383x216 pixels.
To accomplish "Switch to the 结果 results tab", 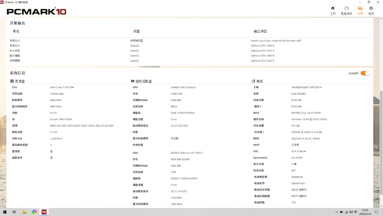I will [360, 11].
